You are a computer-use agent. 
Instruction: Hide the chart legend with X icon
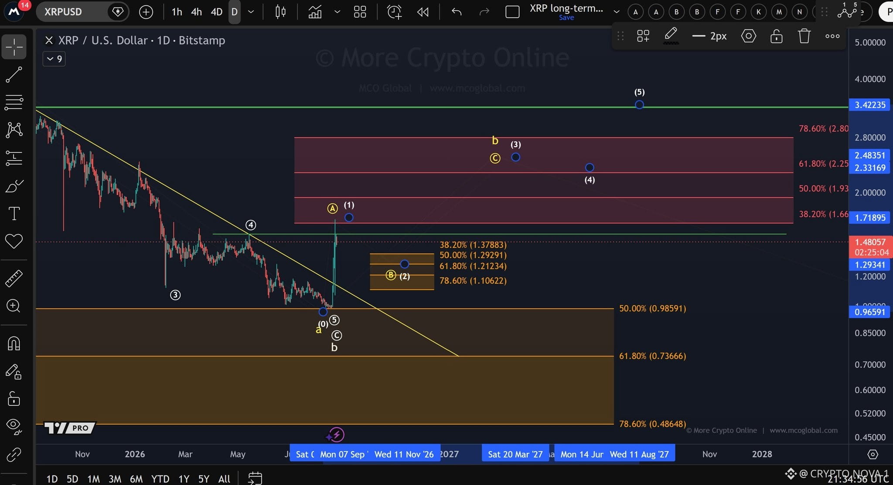49,40
